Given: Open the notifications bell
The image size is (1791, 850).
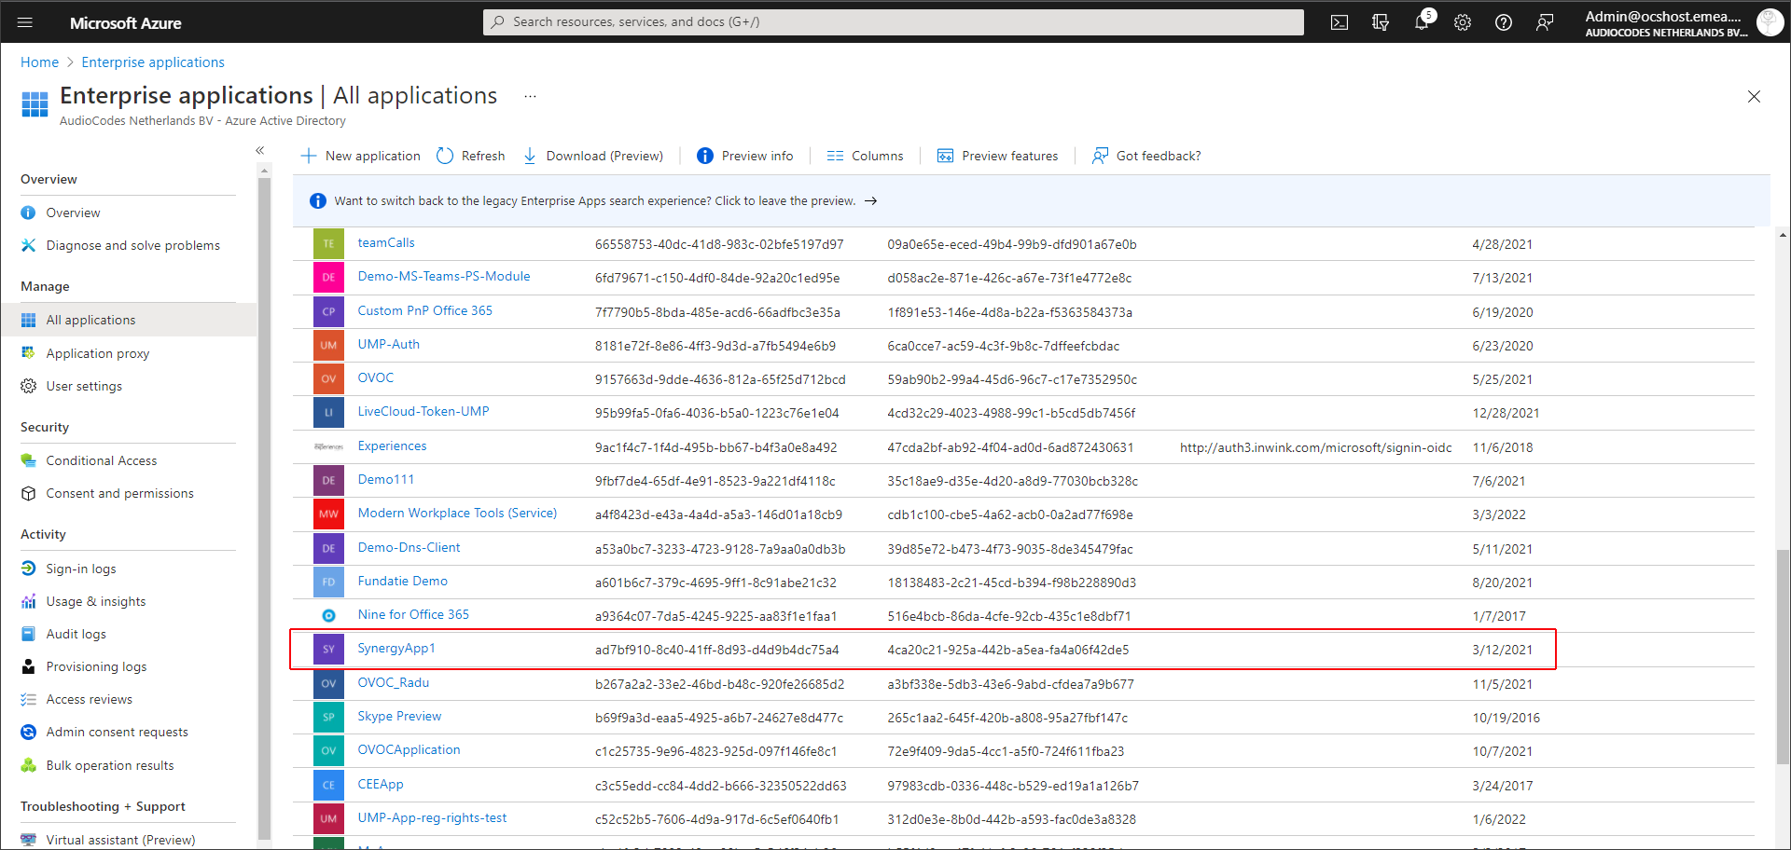Looking at the screenshot, I should click(1422, 22).
